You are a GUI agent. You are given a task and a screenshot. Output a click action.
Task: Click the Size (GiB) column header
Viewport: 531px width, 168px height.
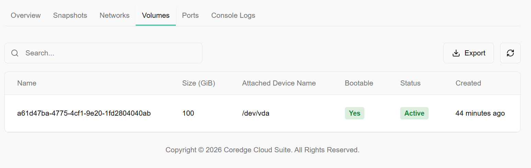click(199, 83)
